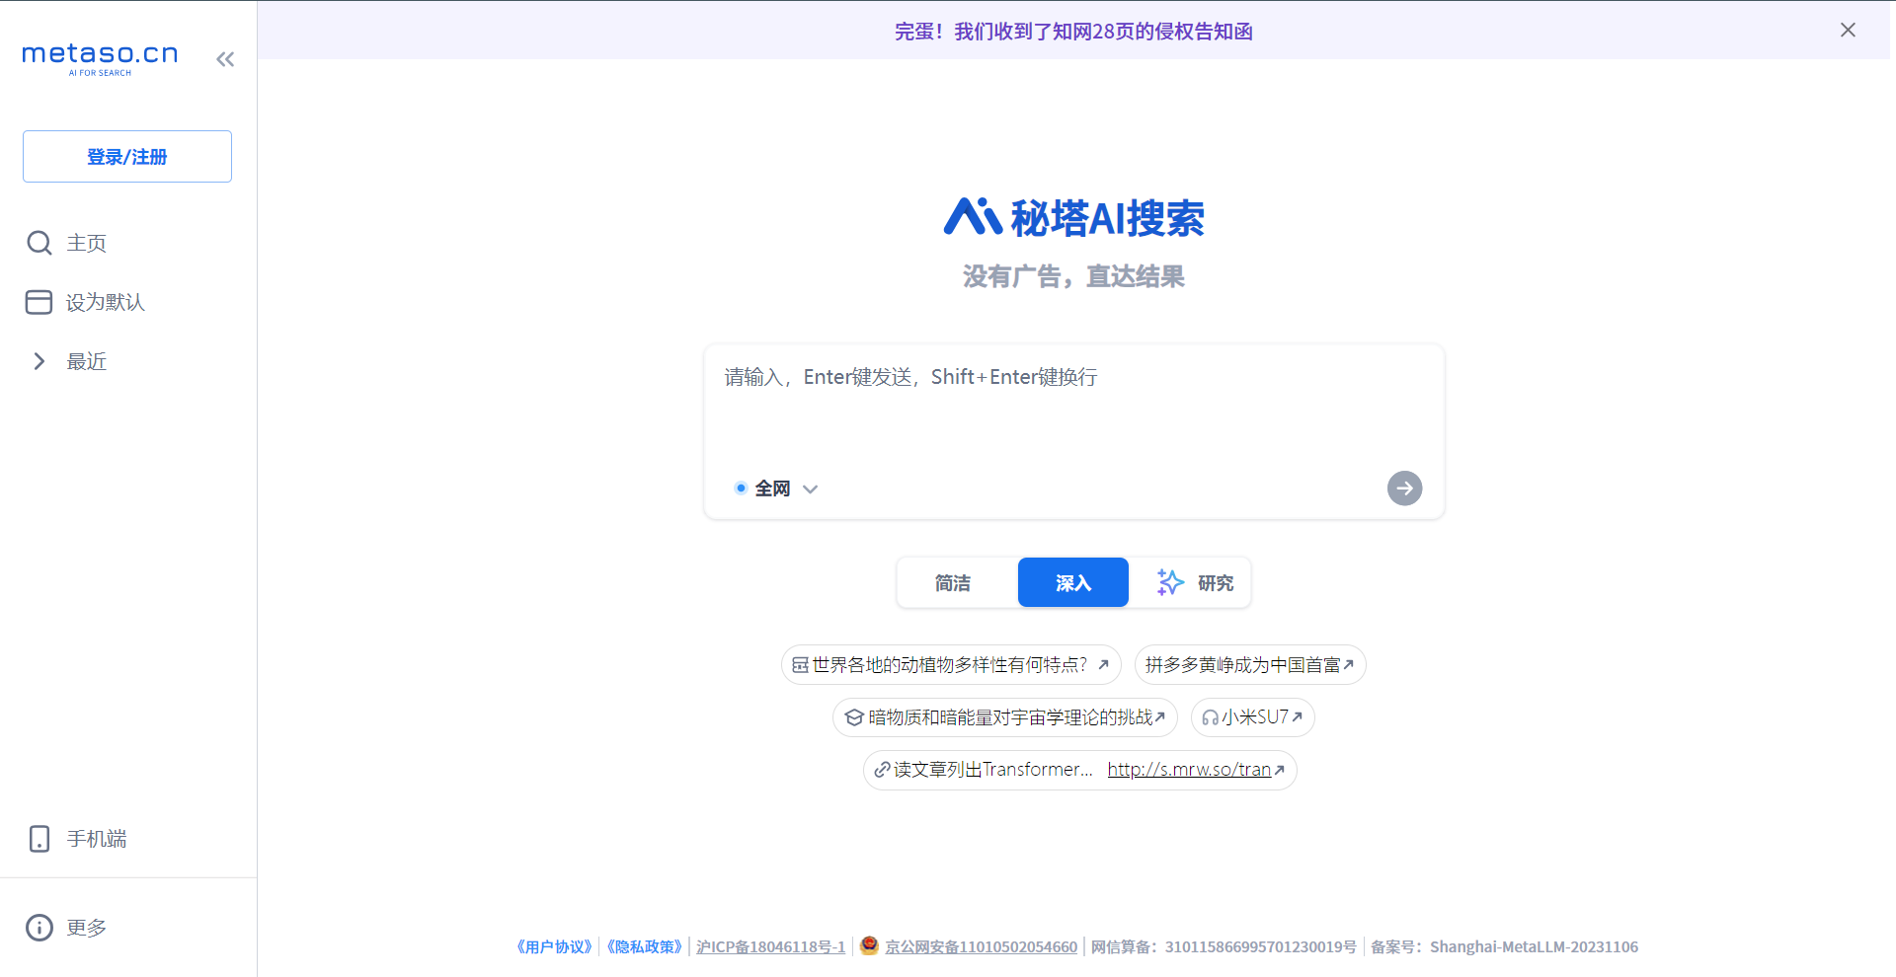The image size is (1896, 977).
Task: Select 深入 search mode
Action: pyautogui.click(x=1073, y=582)
